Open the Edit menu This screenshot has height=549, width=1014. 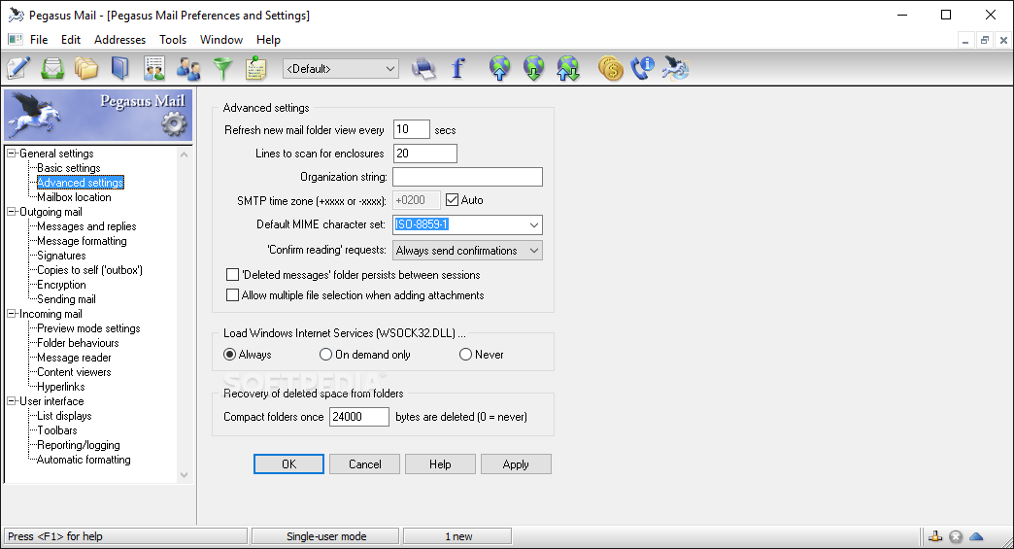click(71, 40)
